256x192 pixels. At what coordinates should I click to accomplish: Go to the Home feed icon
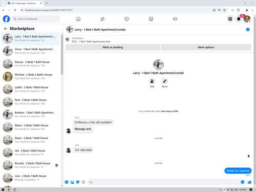click(78, 19)
